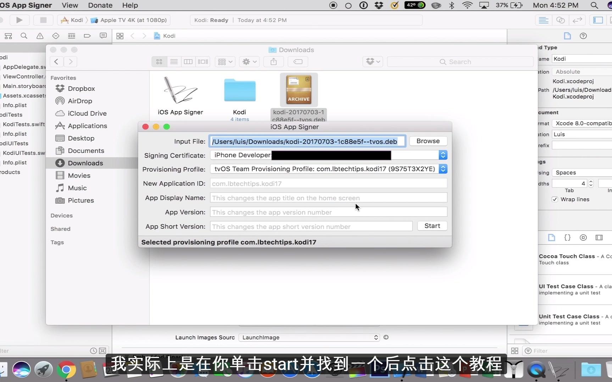
Task: Show the Xcode file inspector icon
Action: coord(567,36)
